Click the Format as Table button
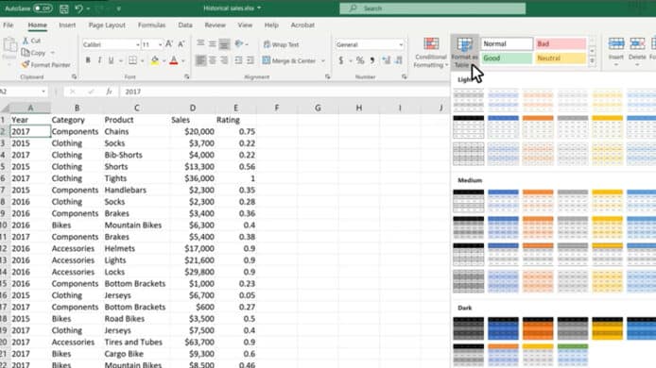The height and width of the screenshot is (368, 656). [x=464, y=53]
